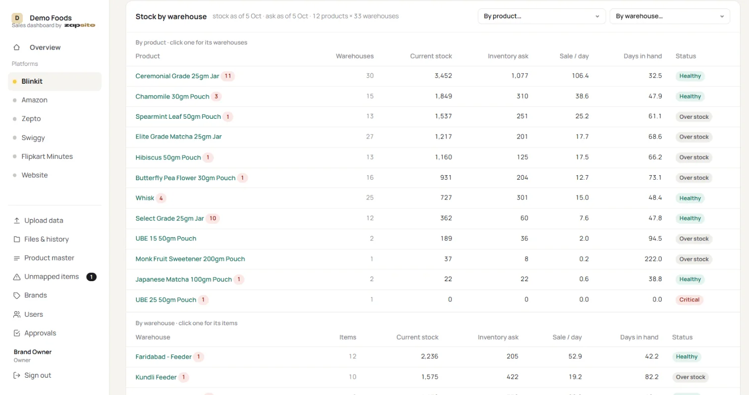Screen dimensions: 749x395
Task: Click the red 10 badge on Select Grade
Action: pos(213,218)
